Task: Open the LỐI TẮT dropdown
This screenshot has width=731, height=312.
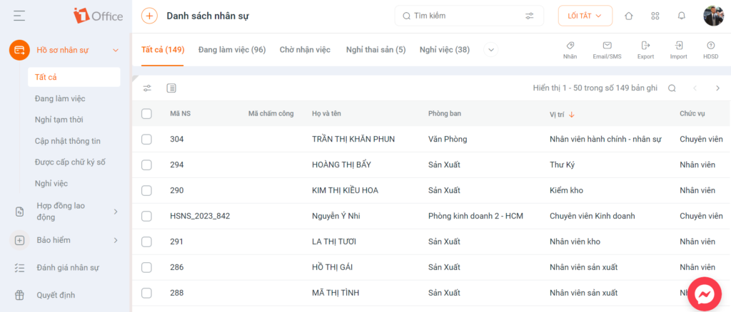Action: pos(585,16)
